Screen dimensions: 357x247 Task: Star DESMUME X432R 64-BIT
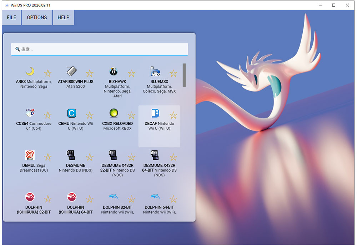[x=173, y=157]
